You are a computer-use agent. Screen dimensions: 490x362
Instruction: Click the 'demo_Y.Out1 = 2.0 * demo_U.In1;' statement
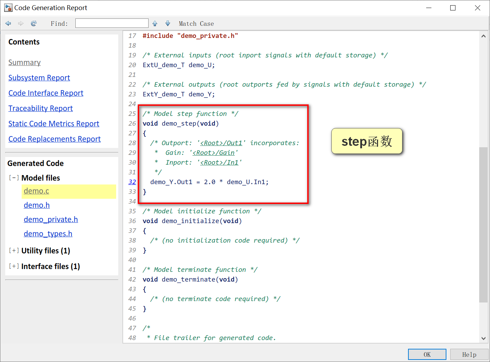(210, 182)
